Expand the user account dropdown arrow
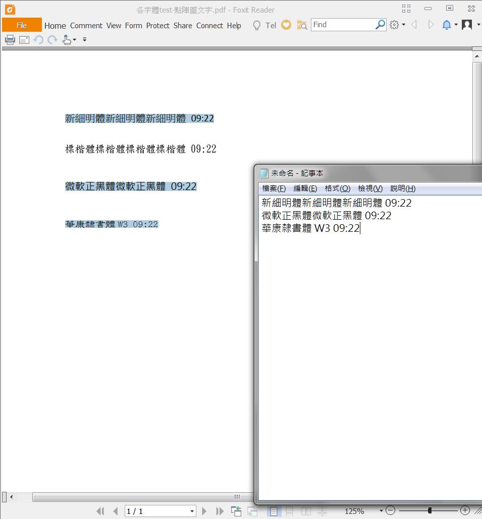 coord(478,25)
